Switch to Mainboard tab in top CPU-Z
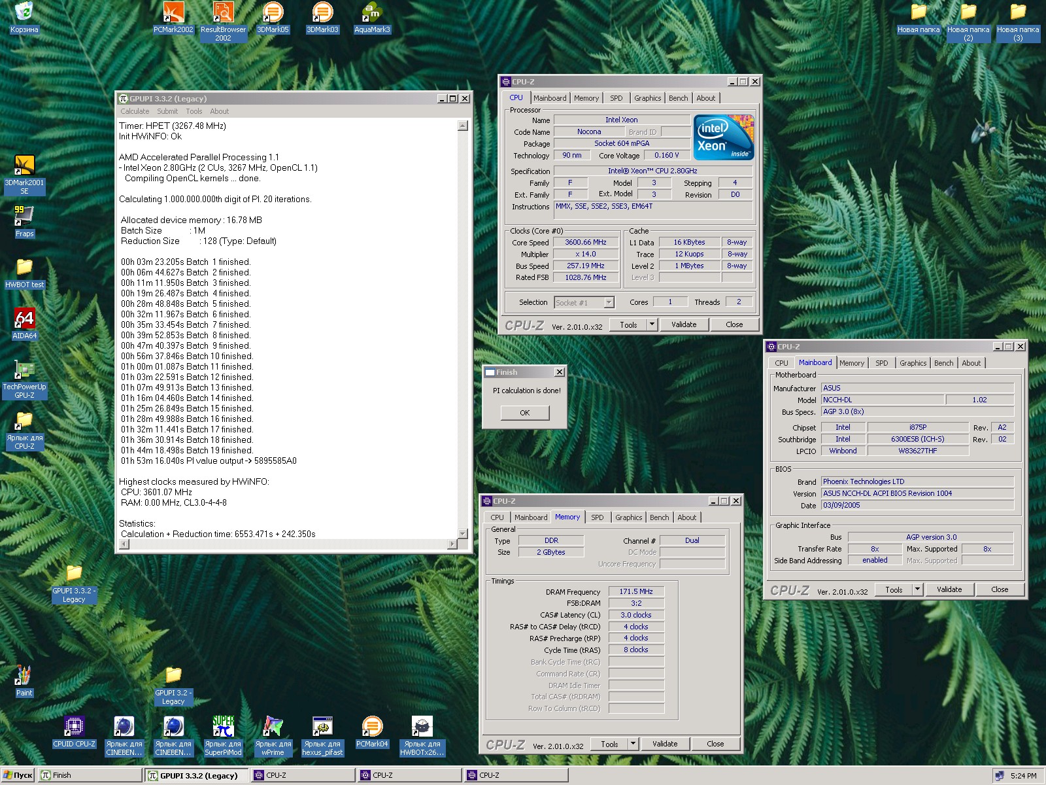The height and width of the screenshot is (785, 1046). click(x=550, y=98)
